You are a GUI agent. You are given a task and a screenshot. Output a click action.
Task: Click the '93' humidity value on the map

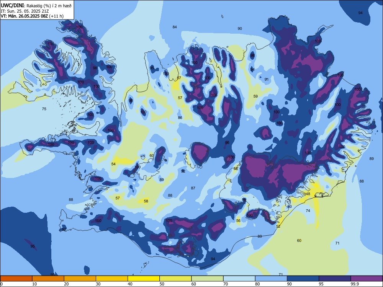[x=290, y=207]
